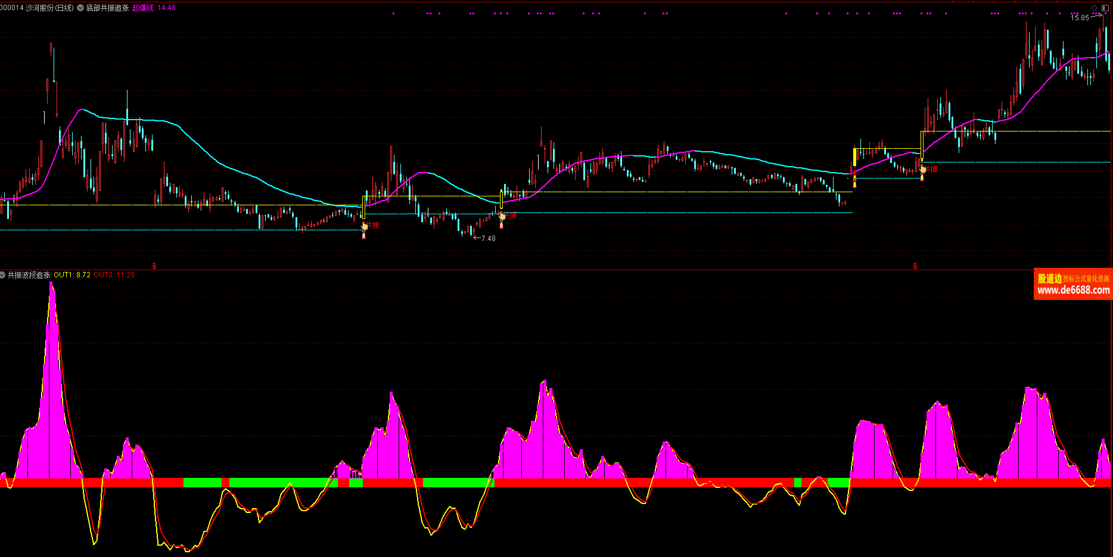
Task: Click the 沙河股份(日线) stock title
Action: click(49, 8)
